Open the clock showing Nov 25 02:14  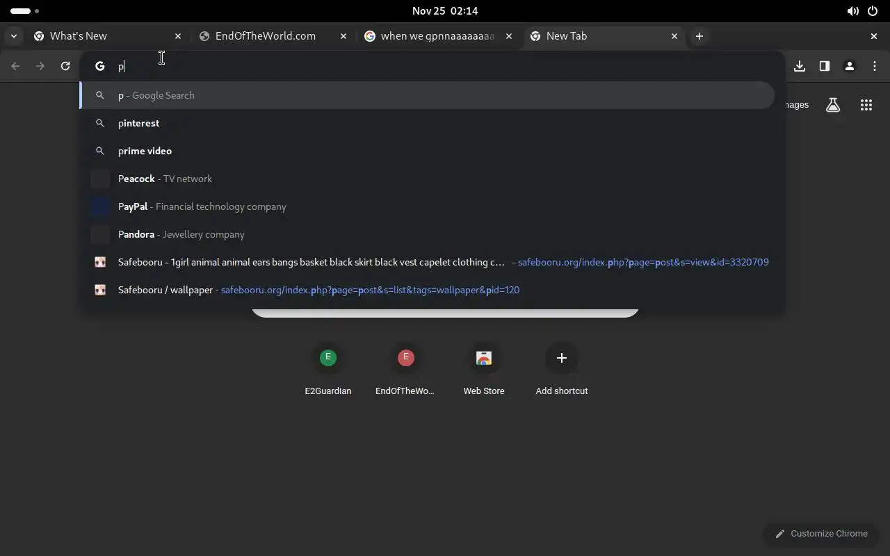(x=445, y=11)
